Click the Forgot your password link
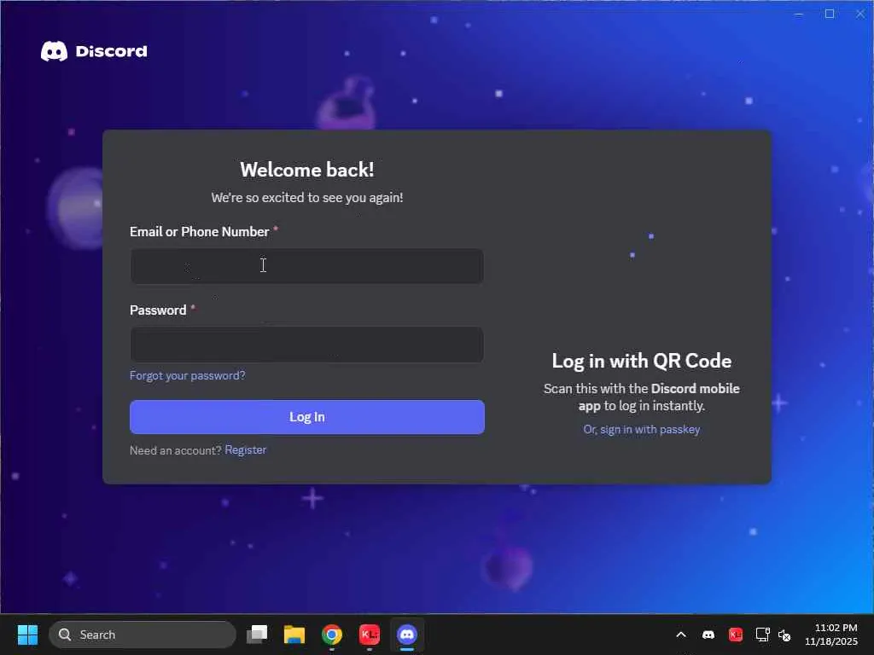 click(x=187, y=375)
